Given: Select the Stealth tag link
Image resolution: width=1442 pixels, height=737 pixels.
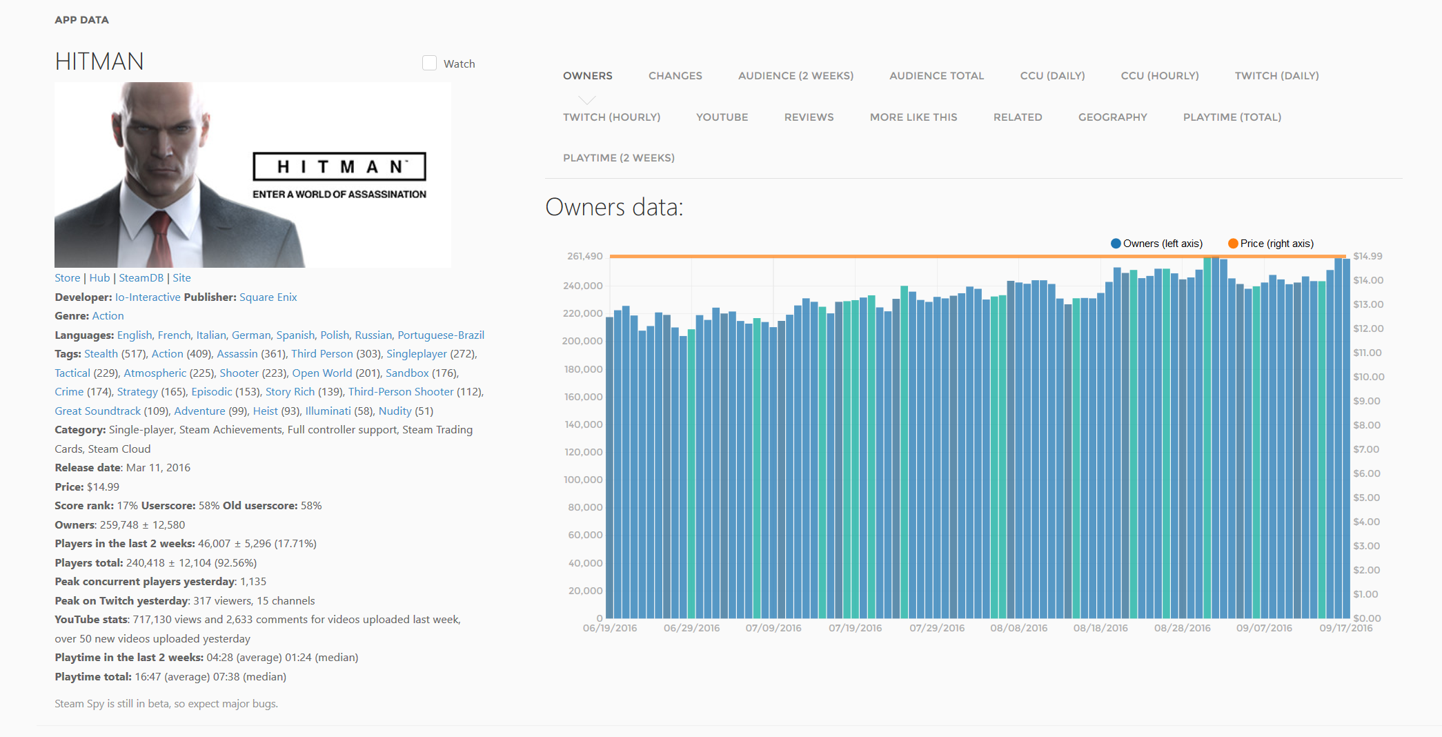Looking at the screenshot, I should [x=101, y=354].
